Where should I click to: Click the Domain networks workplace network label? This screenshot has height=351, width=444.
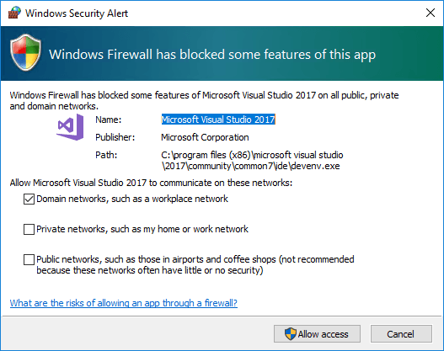[132, 199]
